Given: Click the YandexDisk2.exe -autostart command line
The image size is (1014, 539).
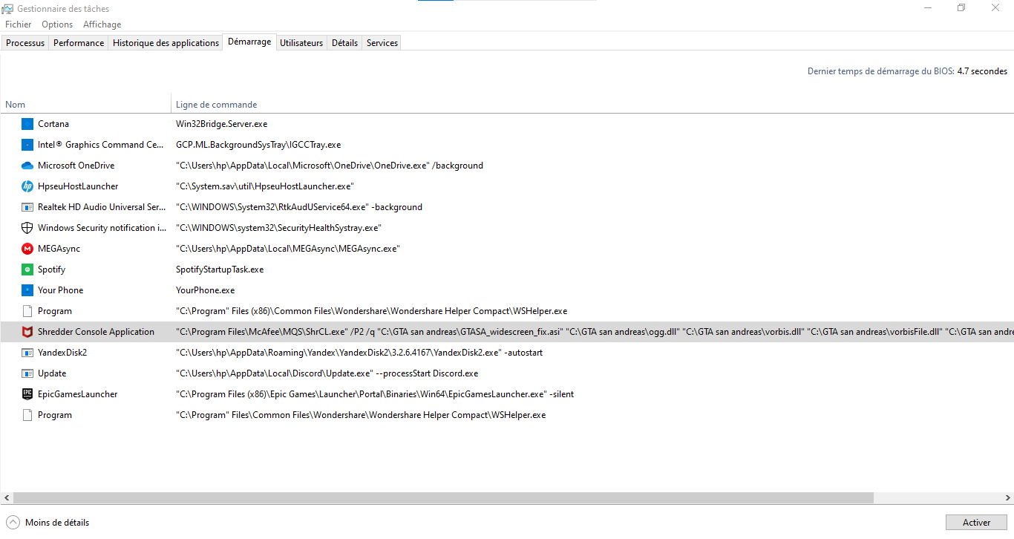Looking at the screenshot, I should coord(359,353).
